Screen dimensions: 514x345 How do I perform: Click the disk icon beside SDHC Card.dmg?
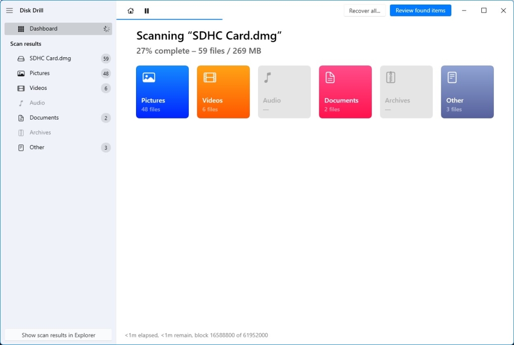[x=20, y=58]
